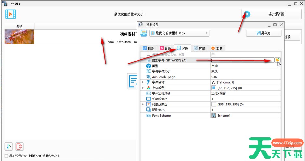Open the 其他 tab

click(200, 48)
